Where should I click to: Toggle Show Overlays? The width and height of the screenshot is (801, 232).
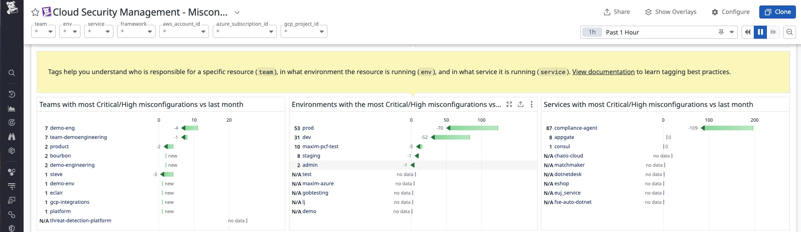coord(670,12)
